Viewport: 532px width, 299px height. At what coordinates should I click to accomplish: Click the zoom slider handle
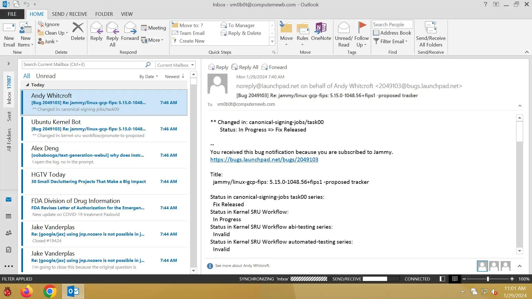488,279
